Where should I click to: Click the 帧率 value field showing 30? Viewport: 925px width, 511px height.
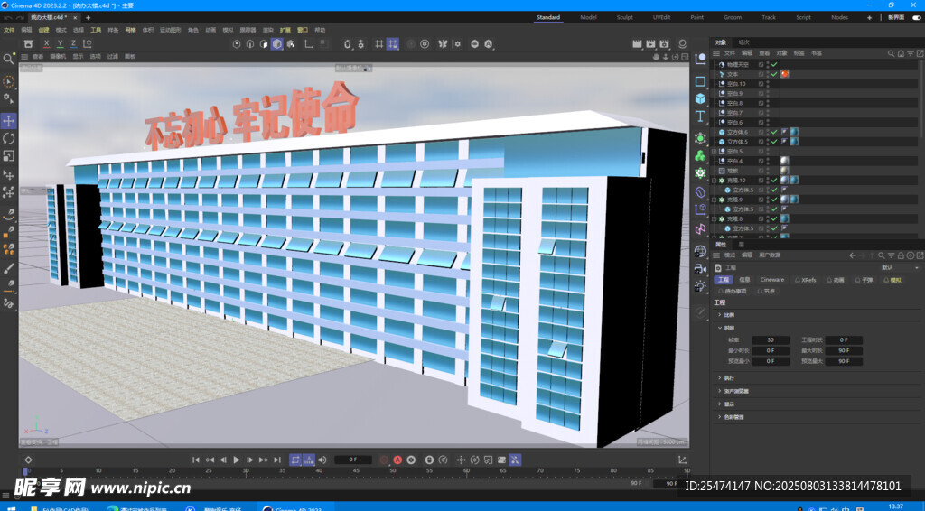[x=771, y=340]
